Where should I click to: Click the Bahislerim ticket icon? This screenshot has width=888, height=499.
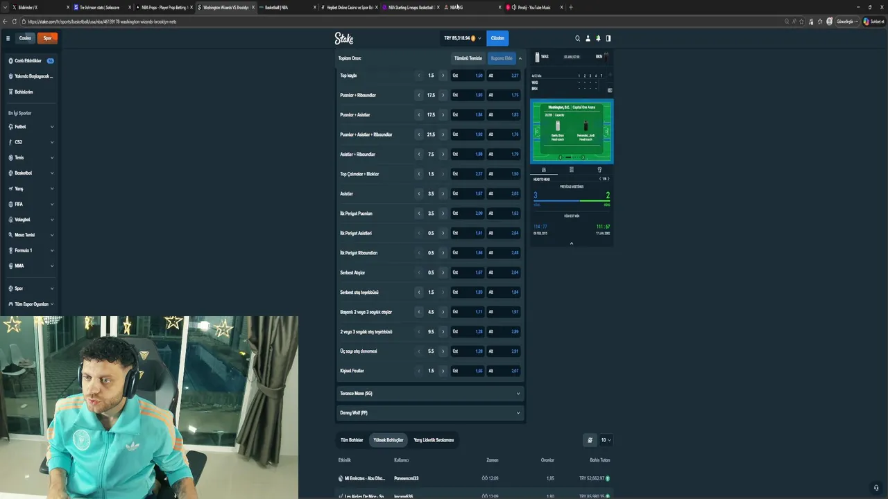tap(10, 91)
